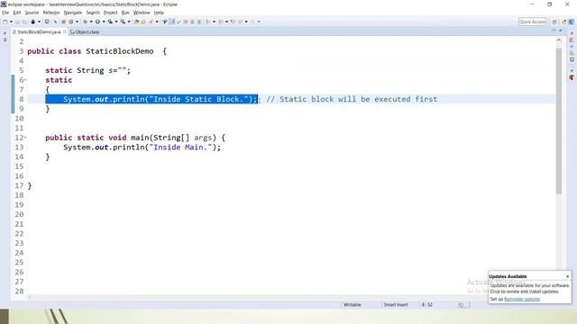Click the 8 : 52 cursor position status
This screenshot has width=577, height=324.
pos(427,304)
